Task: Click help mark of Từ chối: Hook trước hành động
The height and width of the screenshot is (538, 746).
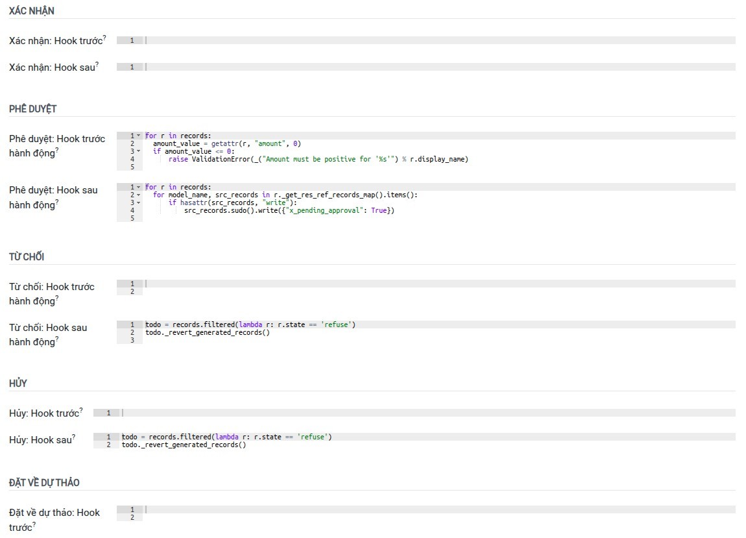Action: 57,298
